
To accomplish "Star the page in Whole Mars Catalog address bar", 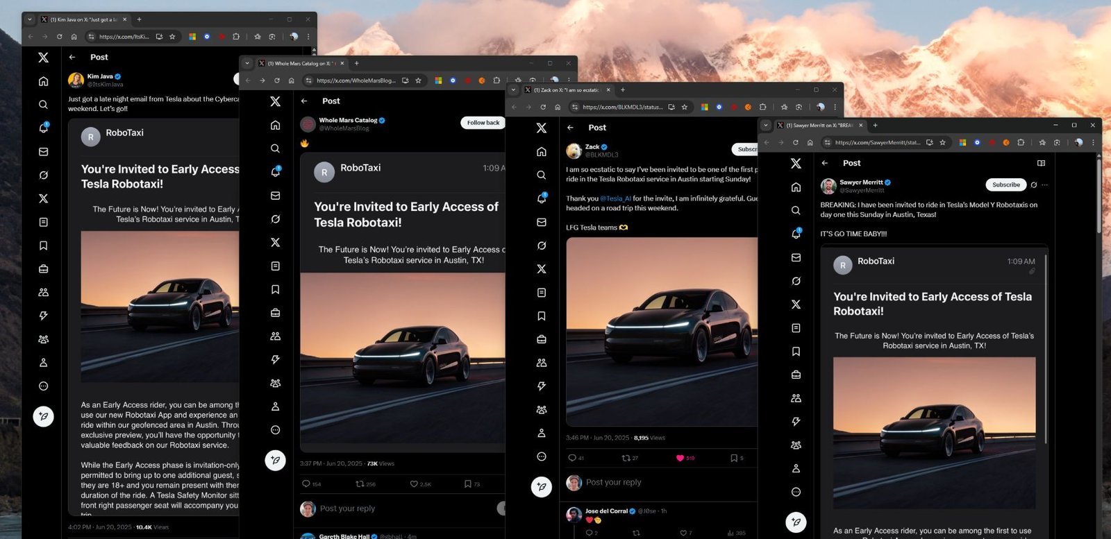I will tap(418, 80).
